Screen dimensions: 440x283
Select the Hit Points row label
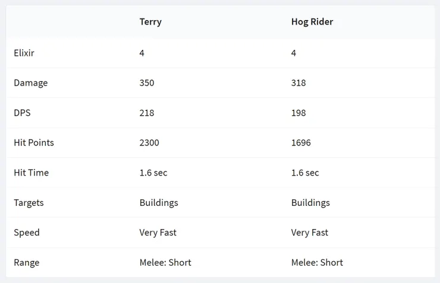[x=34, y=143]
